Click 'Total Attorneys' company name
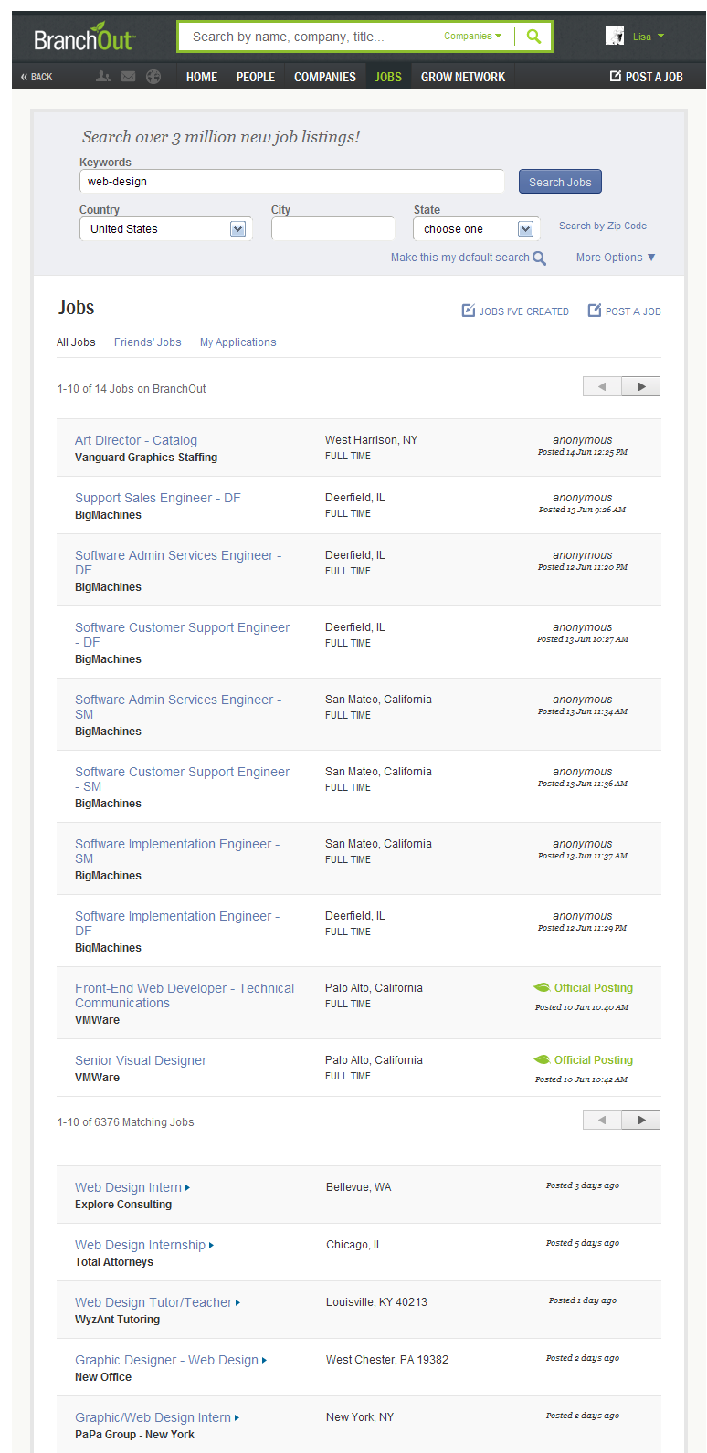The width and height of the screenshot is (707, 1453). [x=114, y=1262]
